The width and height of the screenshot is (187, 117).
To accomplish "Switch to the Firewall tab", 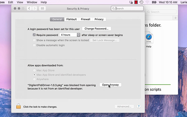I will (x=85, y=19).
